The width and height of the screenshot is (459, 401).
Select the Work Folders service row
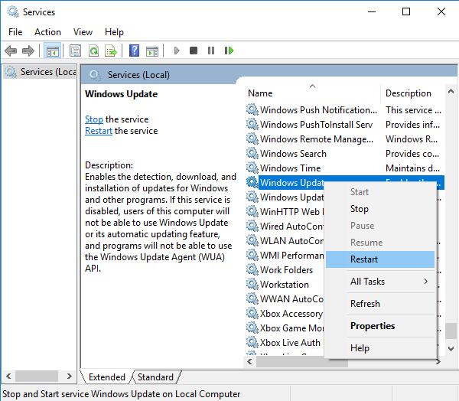[285, 270]
